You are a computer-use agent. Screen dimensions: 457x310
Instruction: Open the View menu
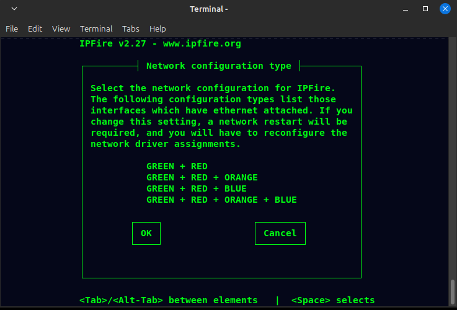[61, 29]
